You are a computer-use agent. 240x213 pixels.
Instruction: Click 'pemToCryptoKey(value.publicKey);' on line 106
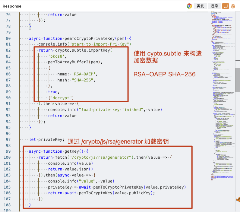[117, 193]
